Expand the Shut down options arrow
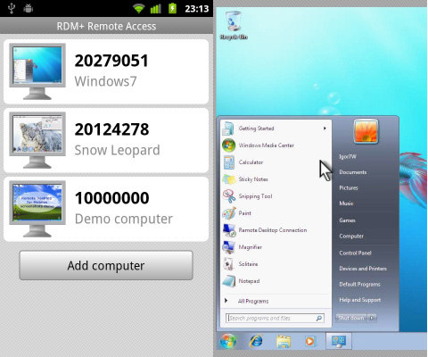 click(x=372, y=318)
